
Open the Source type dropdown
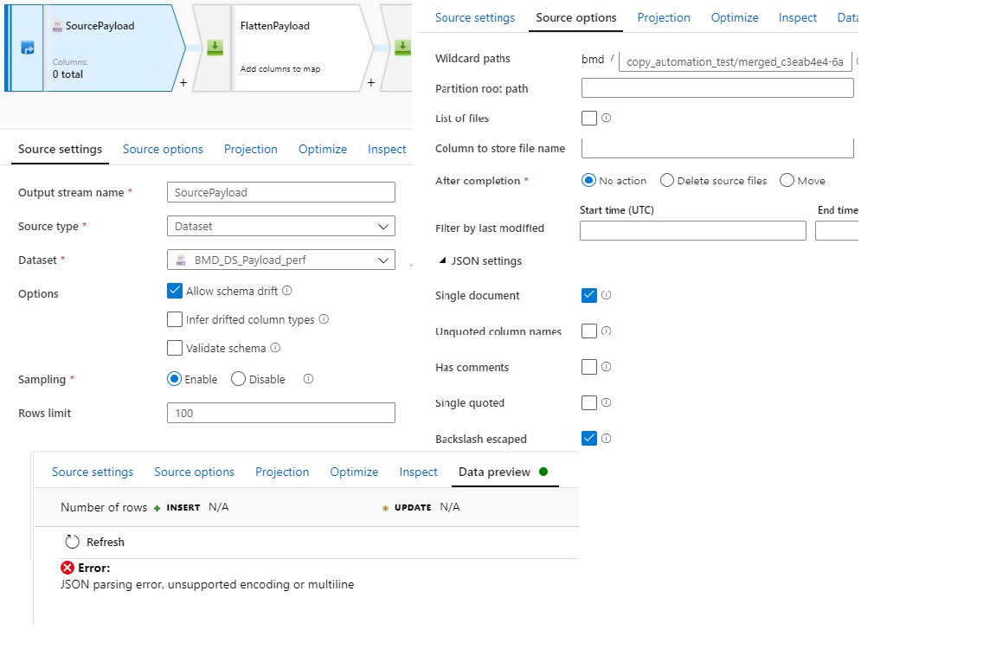[280, 227]
